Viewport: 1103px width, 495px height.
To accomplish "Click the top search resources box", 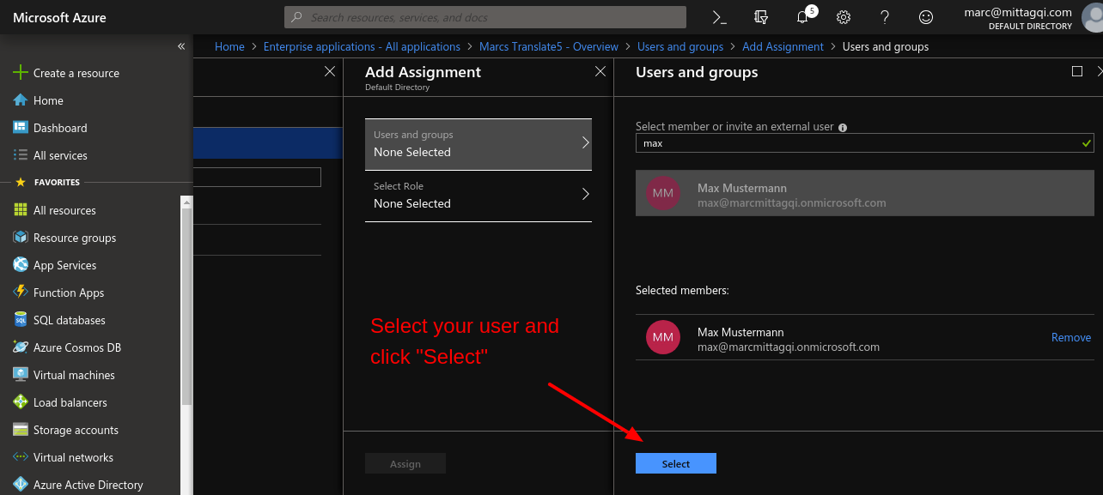I will point(485,17).
